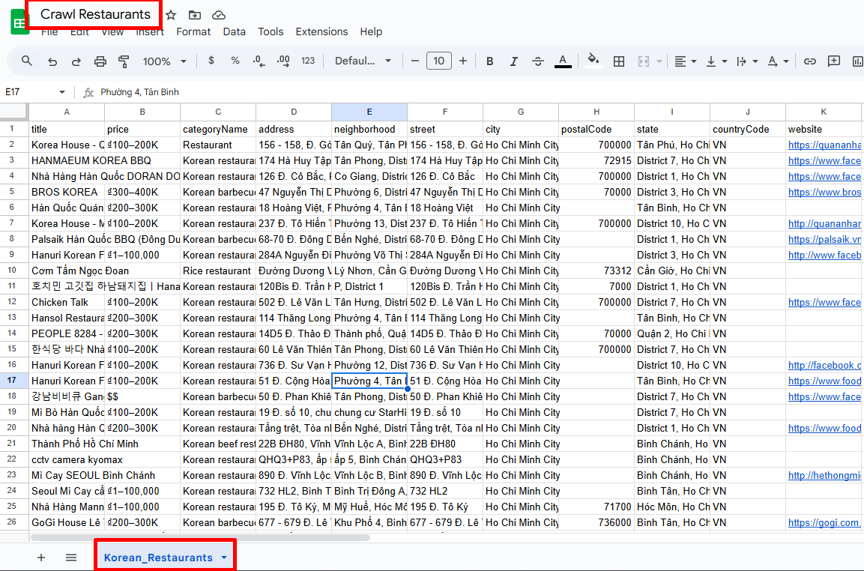Click the Add sheet plus button

41,558
